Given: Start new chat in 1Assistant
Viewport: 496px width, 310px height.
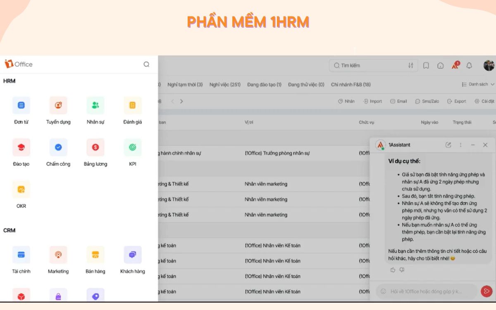Looking at the screenshot, I should click(x=448, y=145).
